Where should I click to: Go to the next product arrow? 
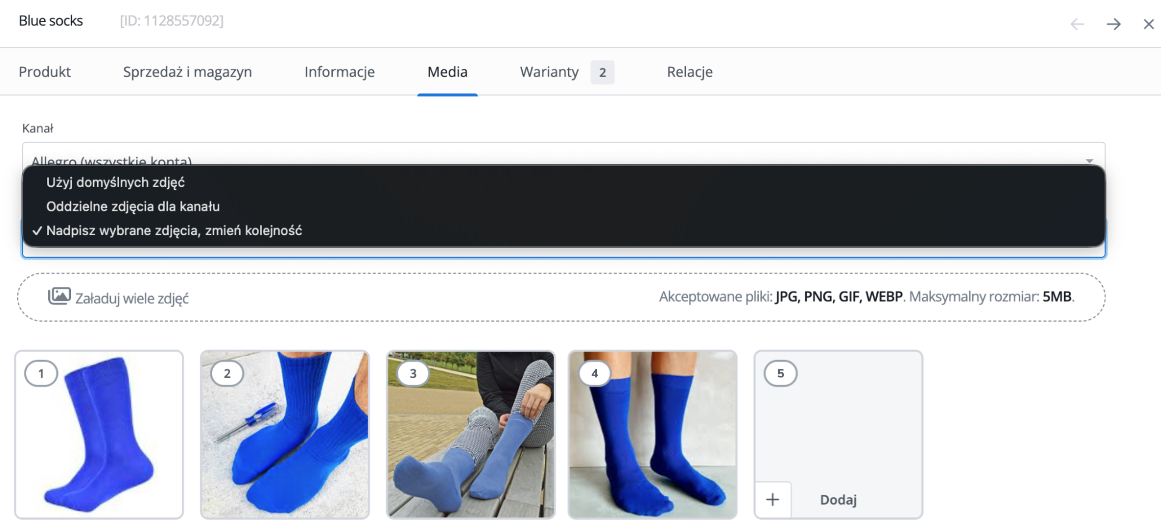pos(1113,24)
